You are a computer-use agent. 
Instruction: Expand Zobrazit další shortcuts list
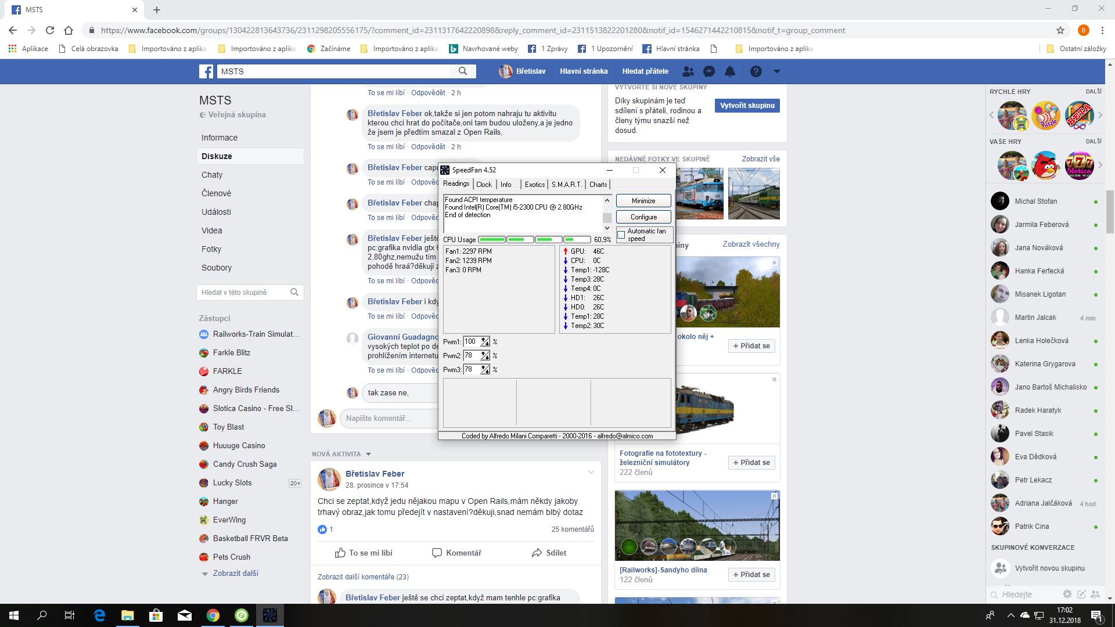tap(235, 574)
